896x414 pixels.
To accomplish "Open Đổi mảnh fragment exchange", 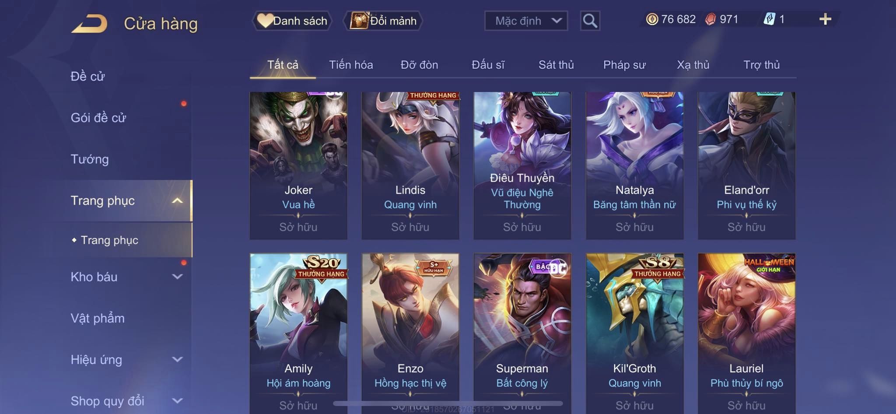I will pyautogui.click(x=383, y=21).
